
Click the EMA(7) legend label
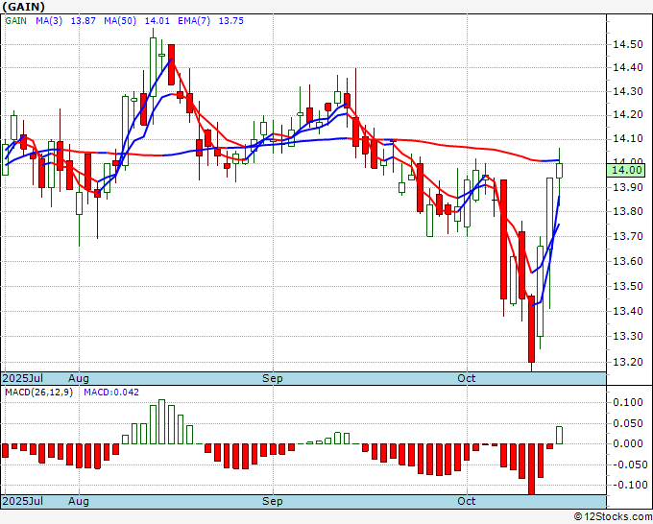194,21
